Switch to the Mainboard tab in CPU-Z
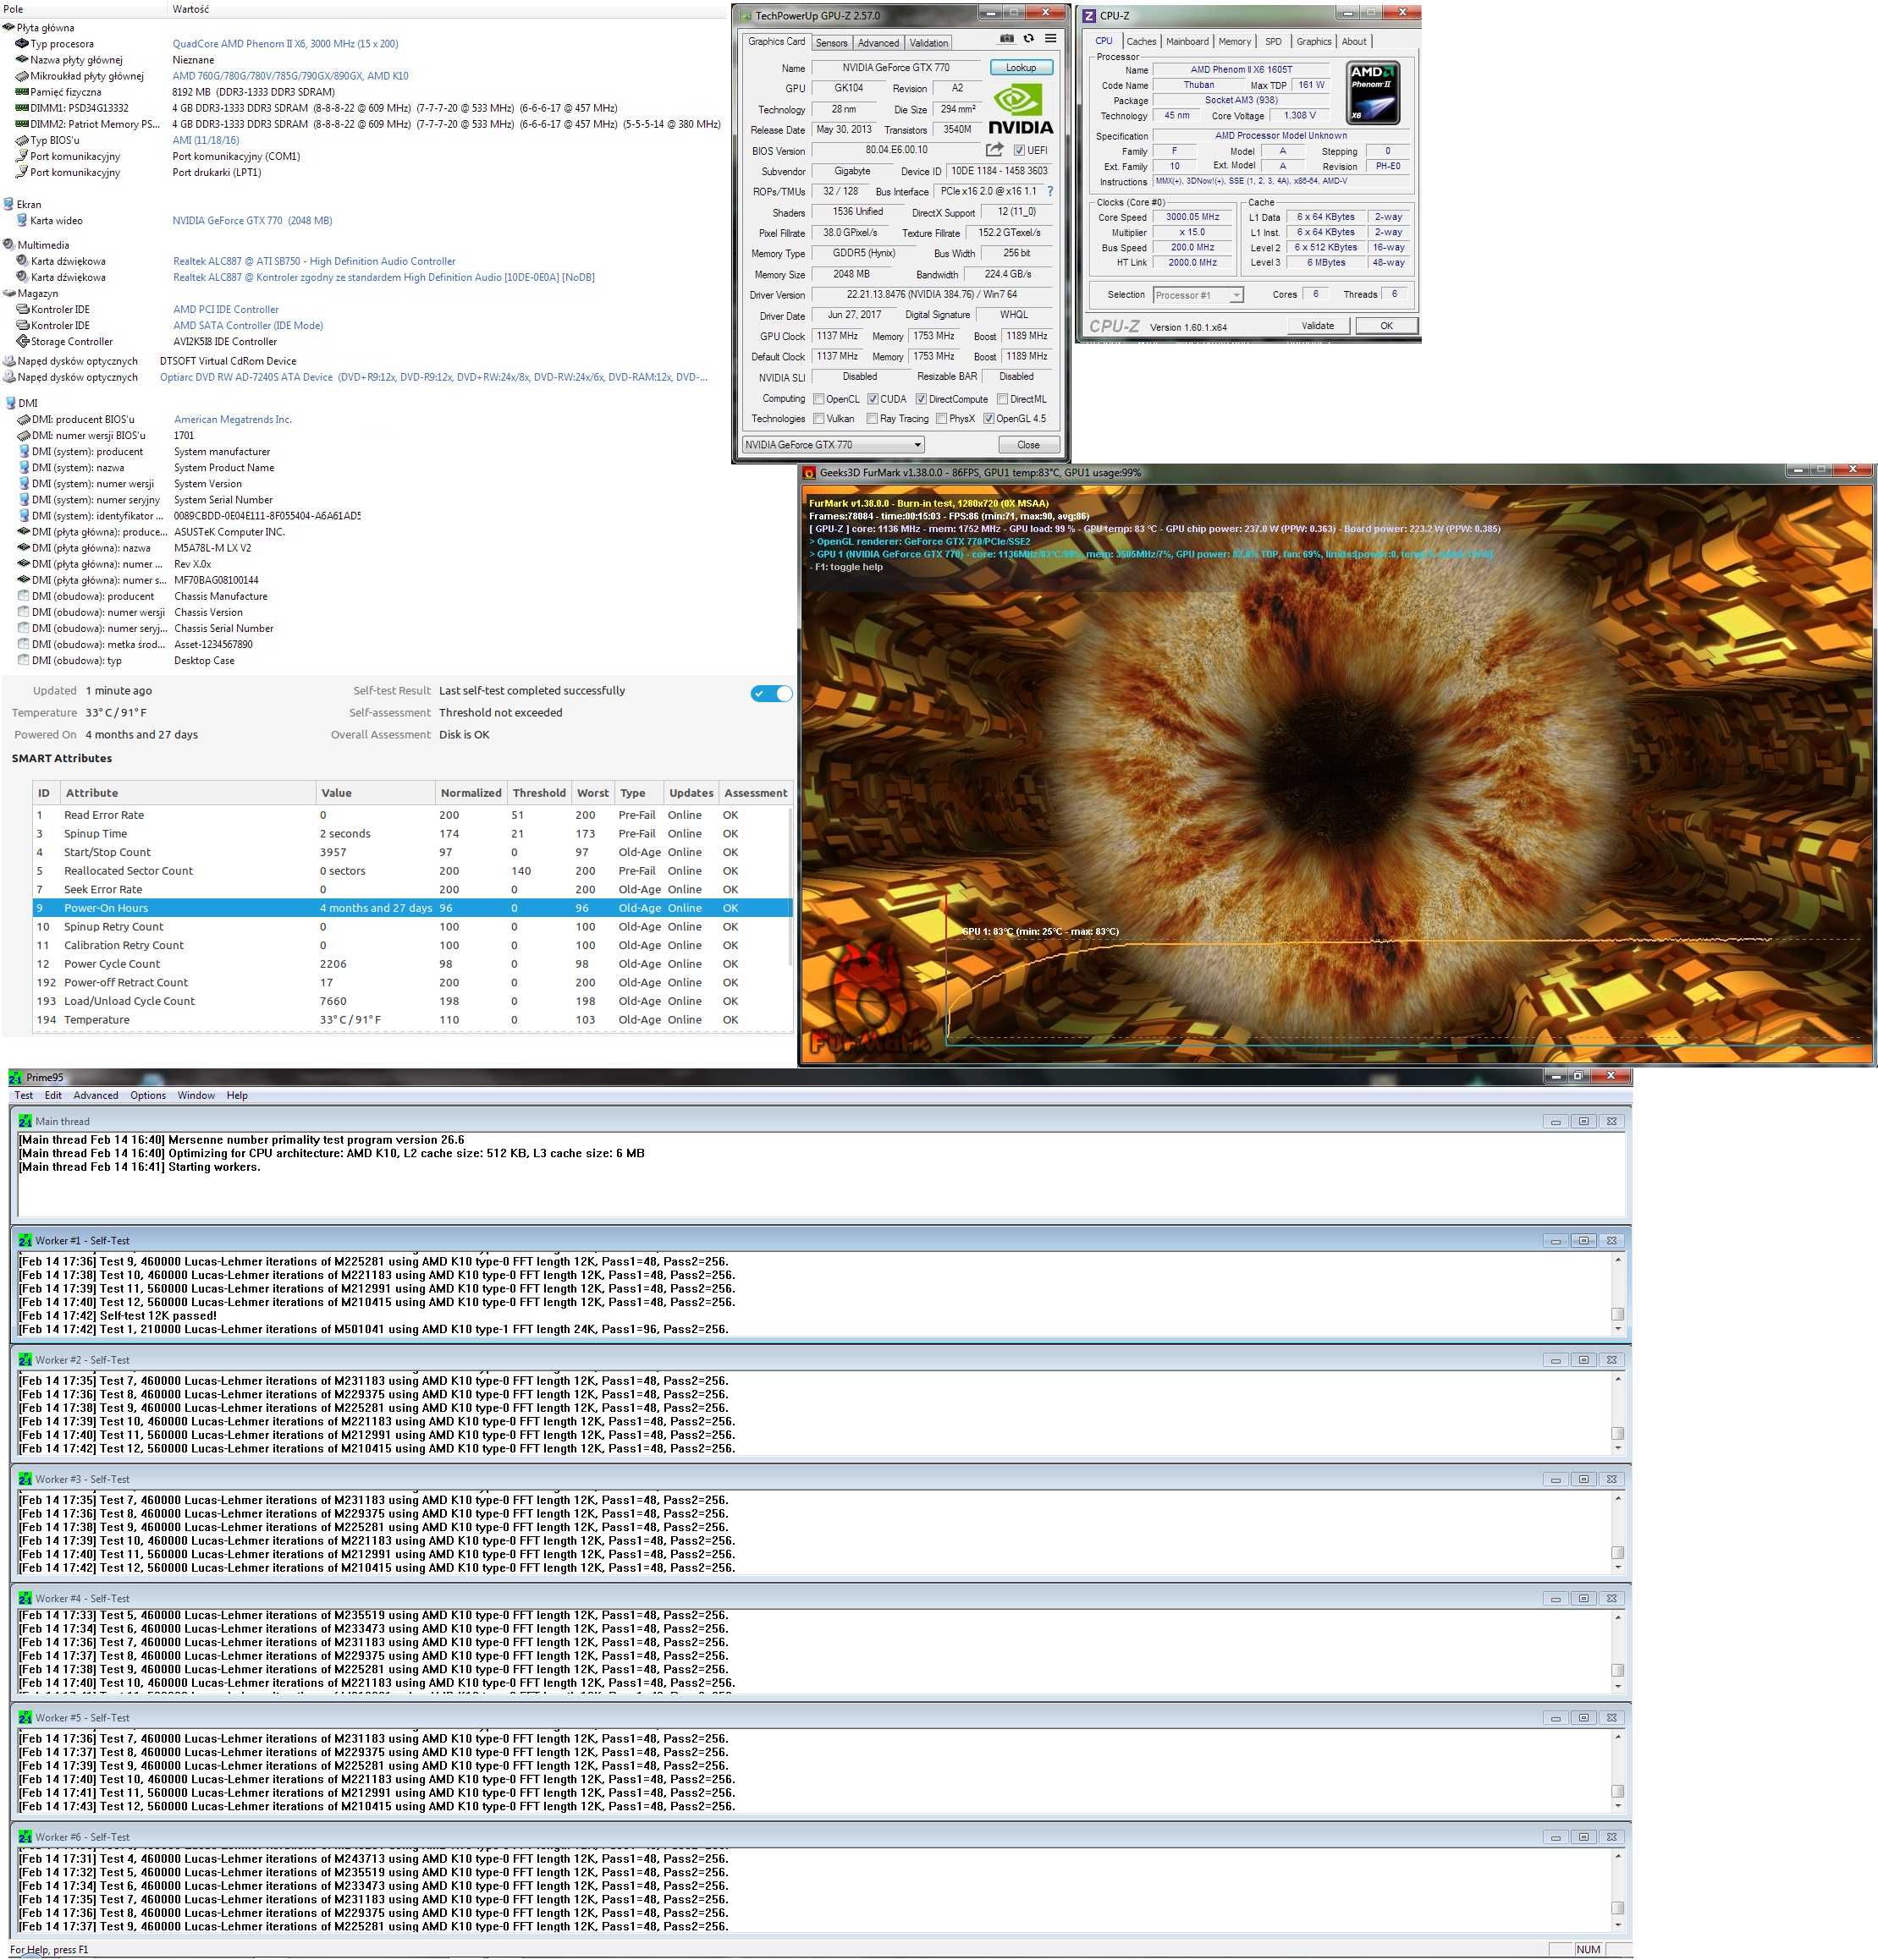1878x1960 pixels. pyautogui.click(x=1187, y=42)
